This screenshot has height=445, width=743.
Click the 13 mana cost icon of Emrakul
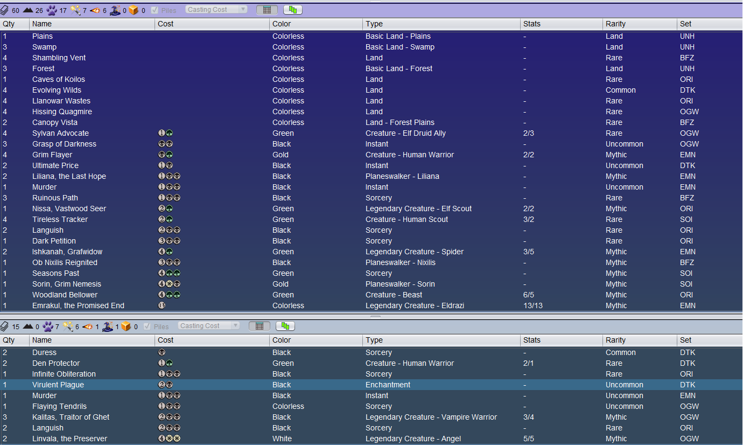point(162,305)
